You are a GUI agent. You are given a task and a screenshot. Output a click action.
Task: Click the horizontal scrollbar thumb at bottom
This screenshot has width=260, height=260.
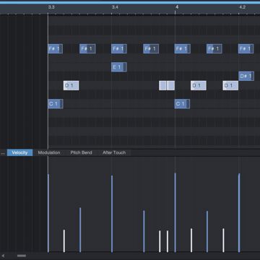(22, 256)
